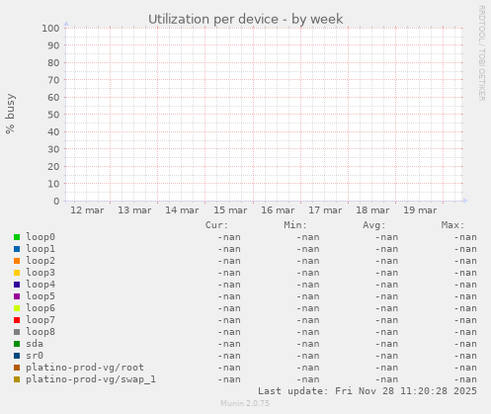Screen dimensions: 491x414
Task: Select the loop8 legend label
Action: (41, 332)
